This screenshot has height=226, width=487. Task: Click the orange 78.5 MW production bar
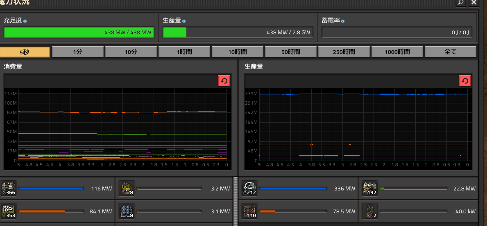(293, 211)
